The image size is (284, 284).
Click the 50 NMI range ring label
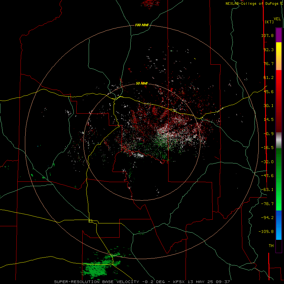[x=142, y=84]
